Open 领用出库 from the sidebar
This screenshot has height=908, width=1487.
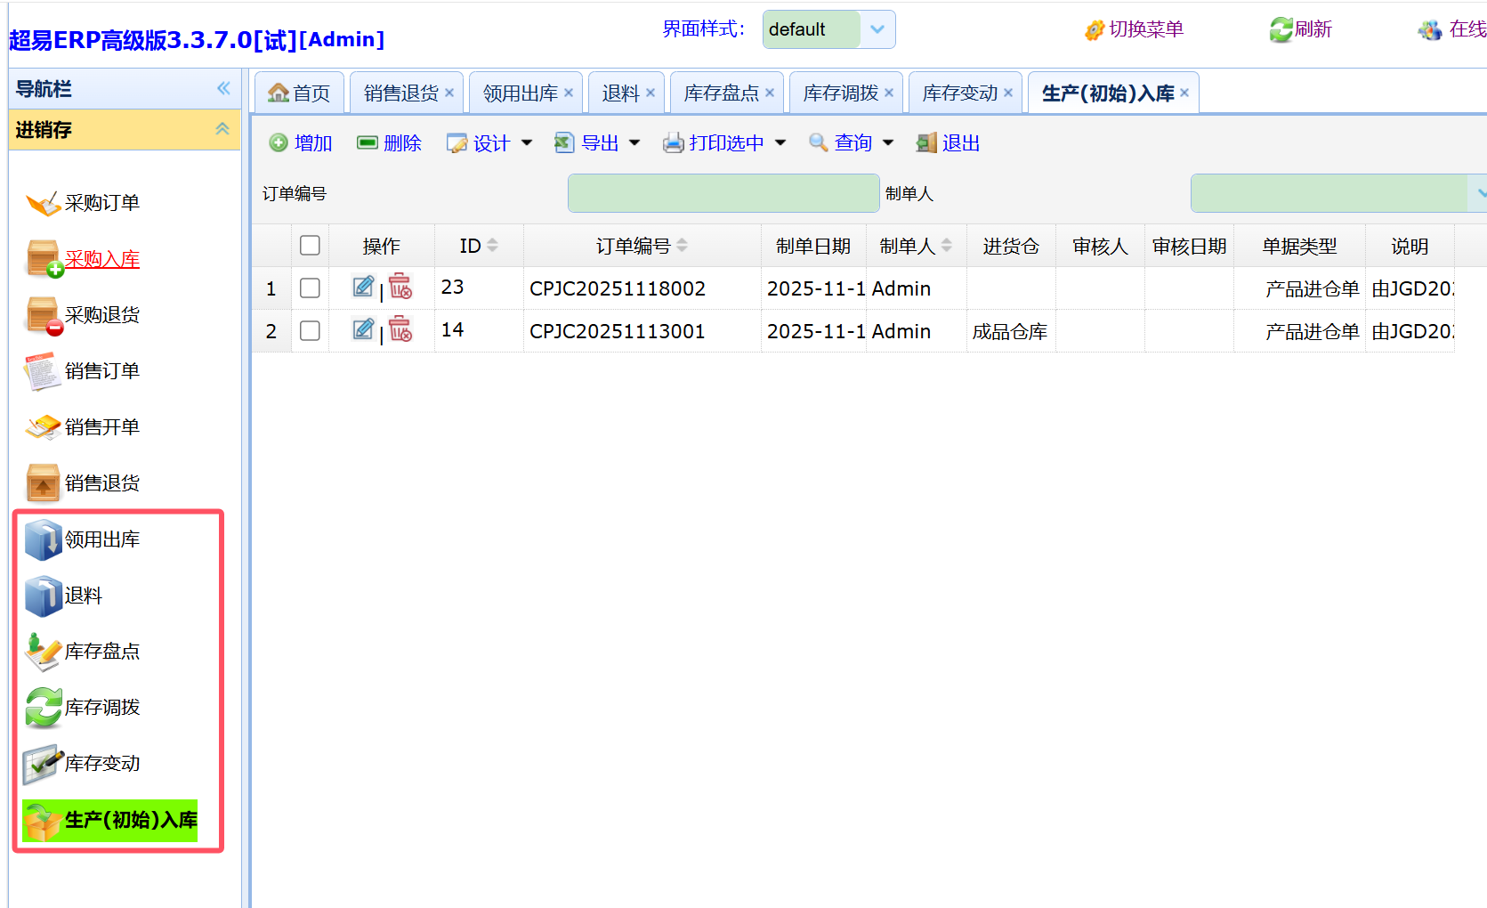pyautogui.click(x=101, y=539)
